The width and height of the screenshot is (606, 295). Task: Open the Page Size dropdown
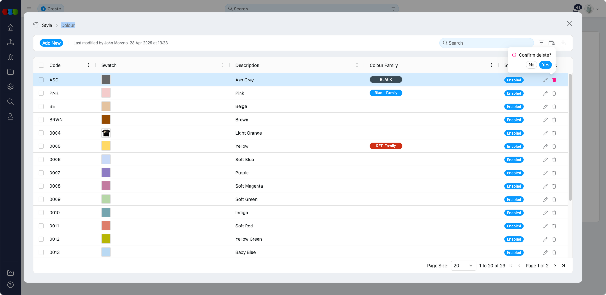pos(463,266)
